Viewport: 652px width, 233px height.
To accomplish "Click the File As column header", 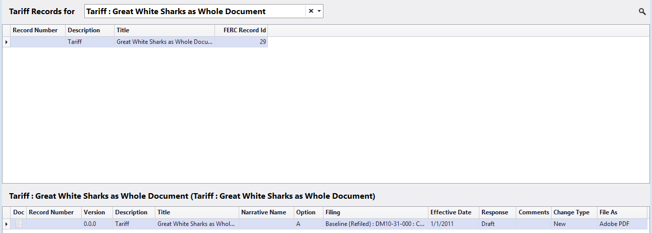I will pyautogui.click(x=622, y=212).
